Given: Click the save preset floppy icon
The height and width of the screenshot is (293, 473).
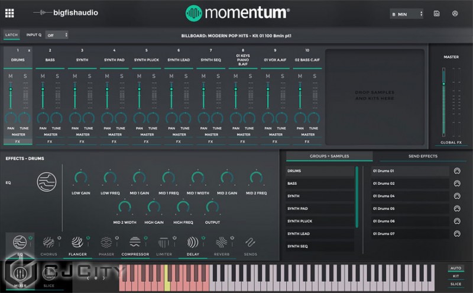Looking at the screenshot, I should tap(436, 14).
